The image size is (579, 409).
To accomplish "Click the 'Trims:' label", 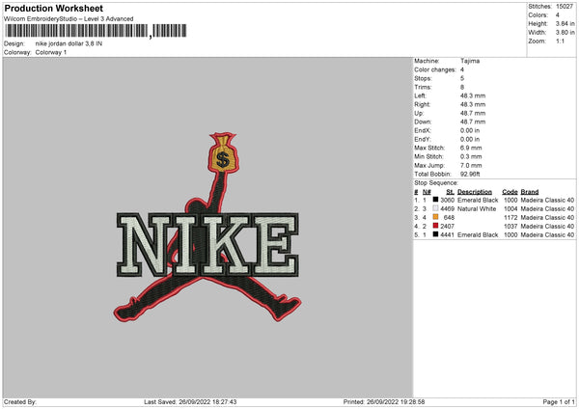I will [423, 87].
